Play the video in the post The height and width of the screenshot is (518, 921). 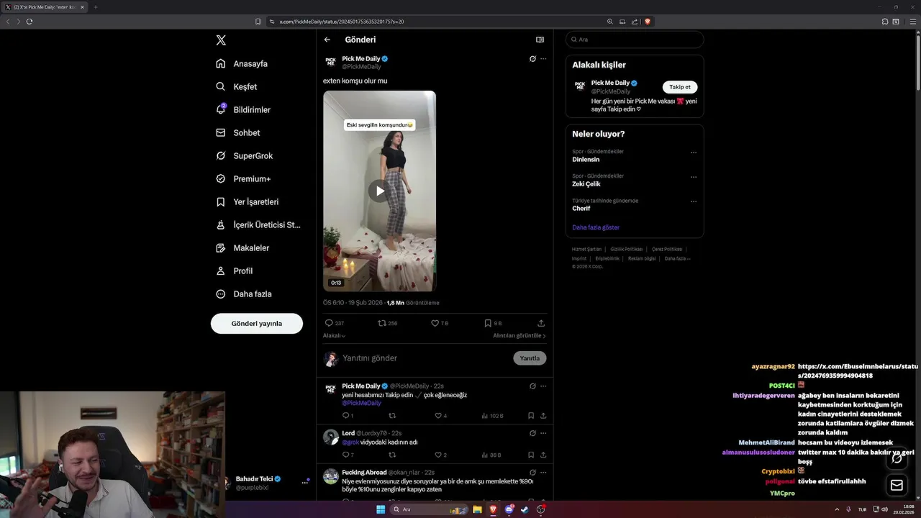pyautogui.click(x=379, y=191)
